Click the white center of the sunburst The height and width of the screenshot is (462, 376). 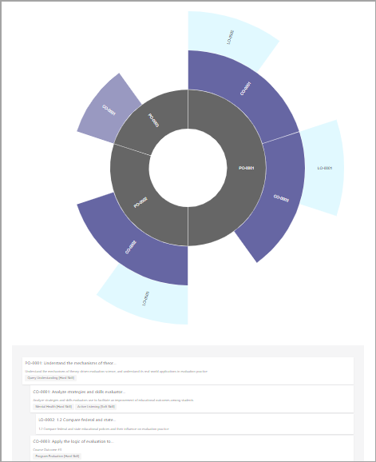[x=188, y=168]
